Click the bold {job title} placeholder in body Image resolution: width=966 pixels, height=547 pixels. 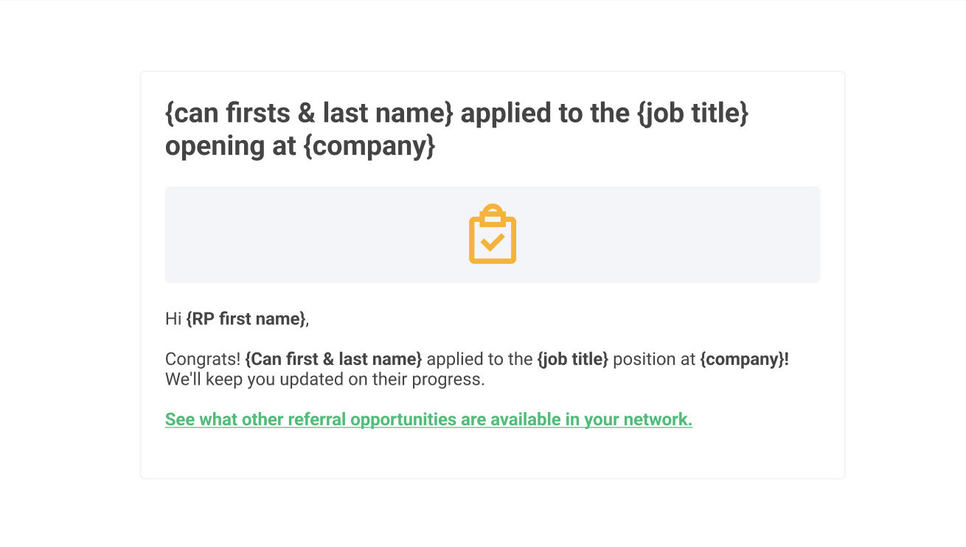[x=573, y=359]
